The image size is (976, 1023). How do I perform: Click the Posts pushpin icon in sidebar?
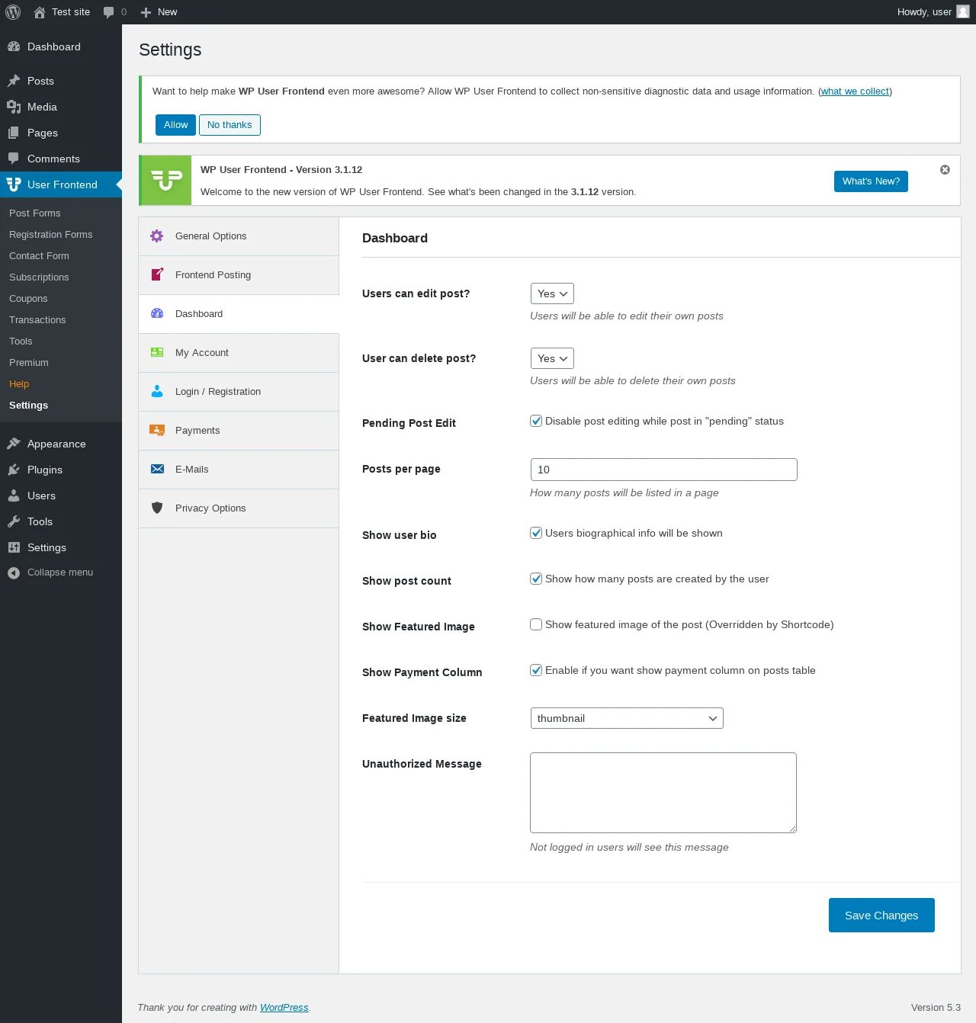pyautogui.click(x=14, y=81)
